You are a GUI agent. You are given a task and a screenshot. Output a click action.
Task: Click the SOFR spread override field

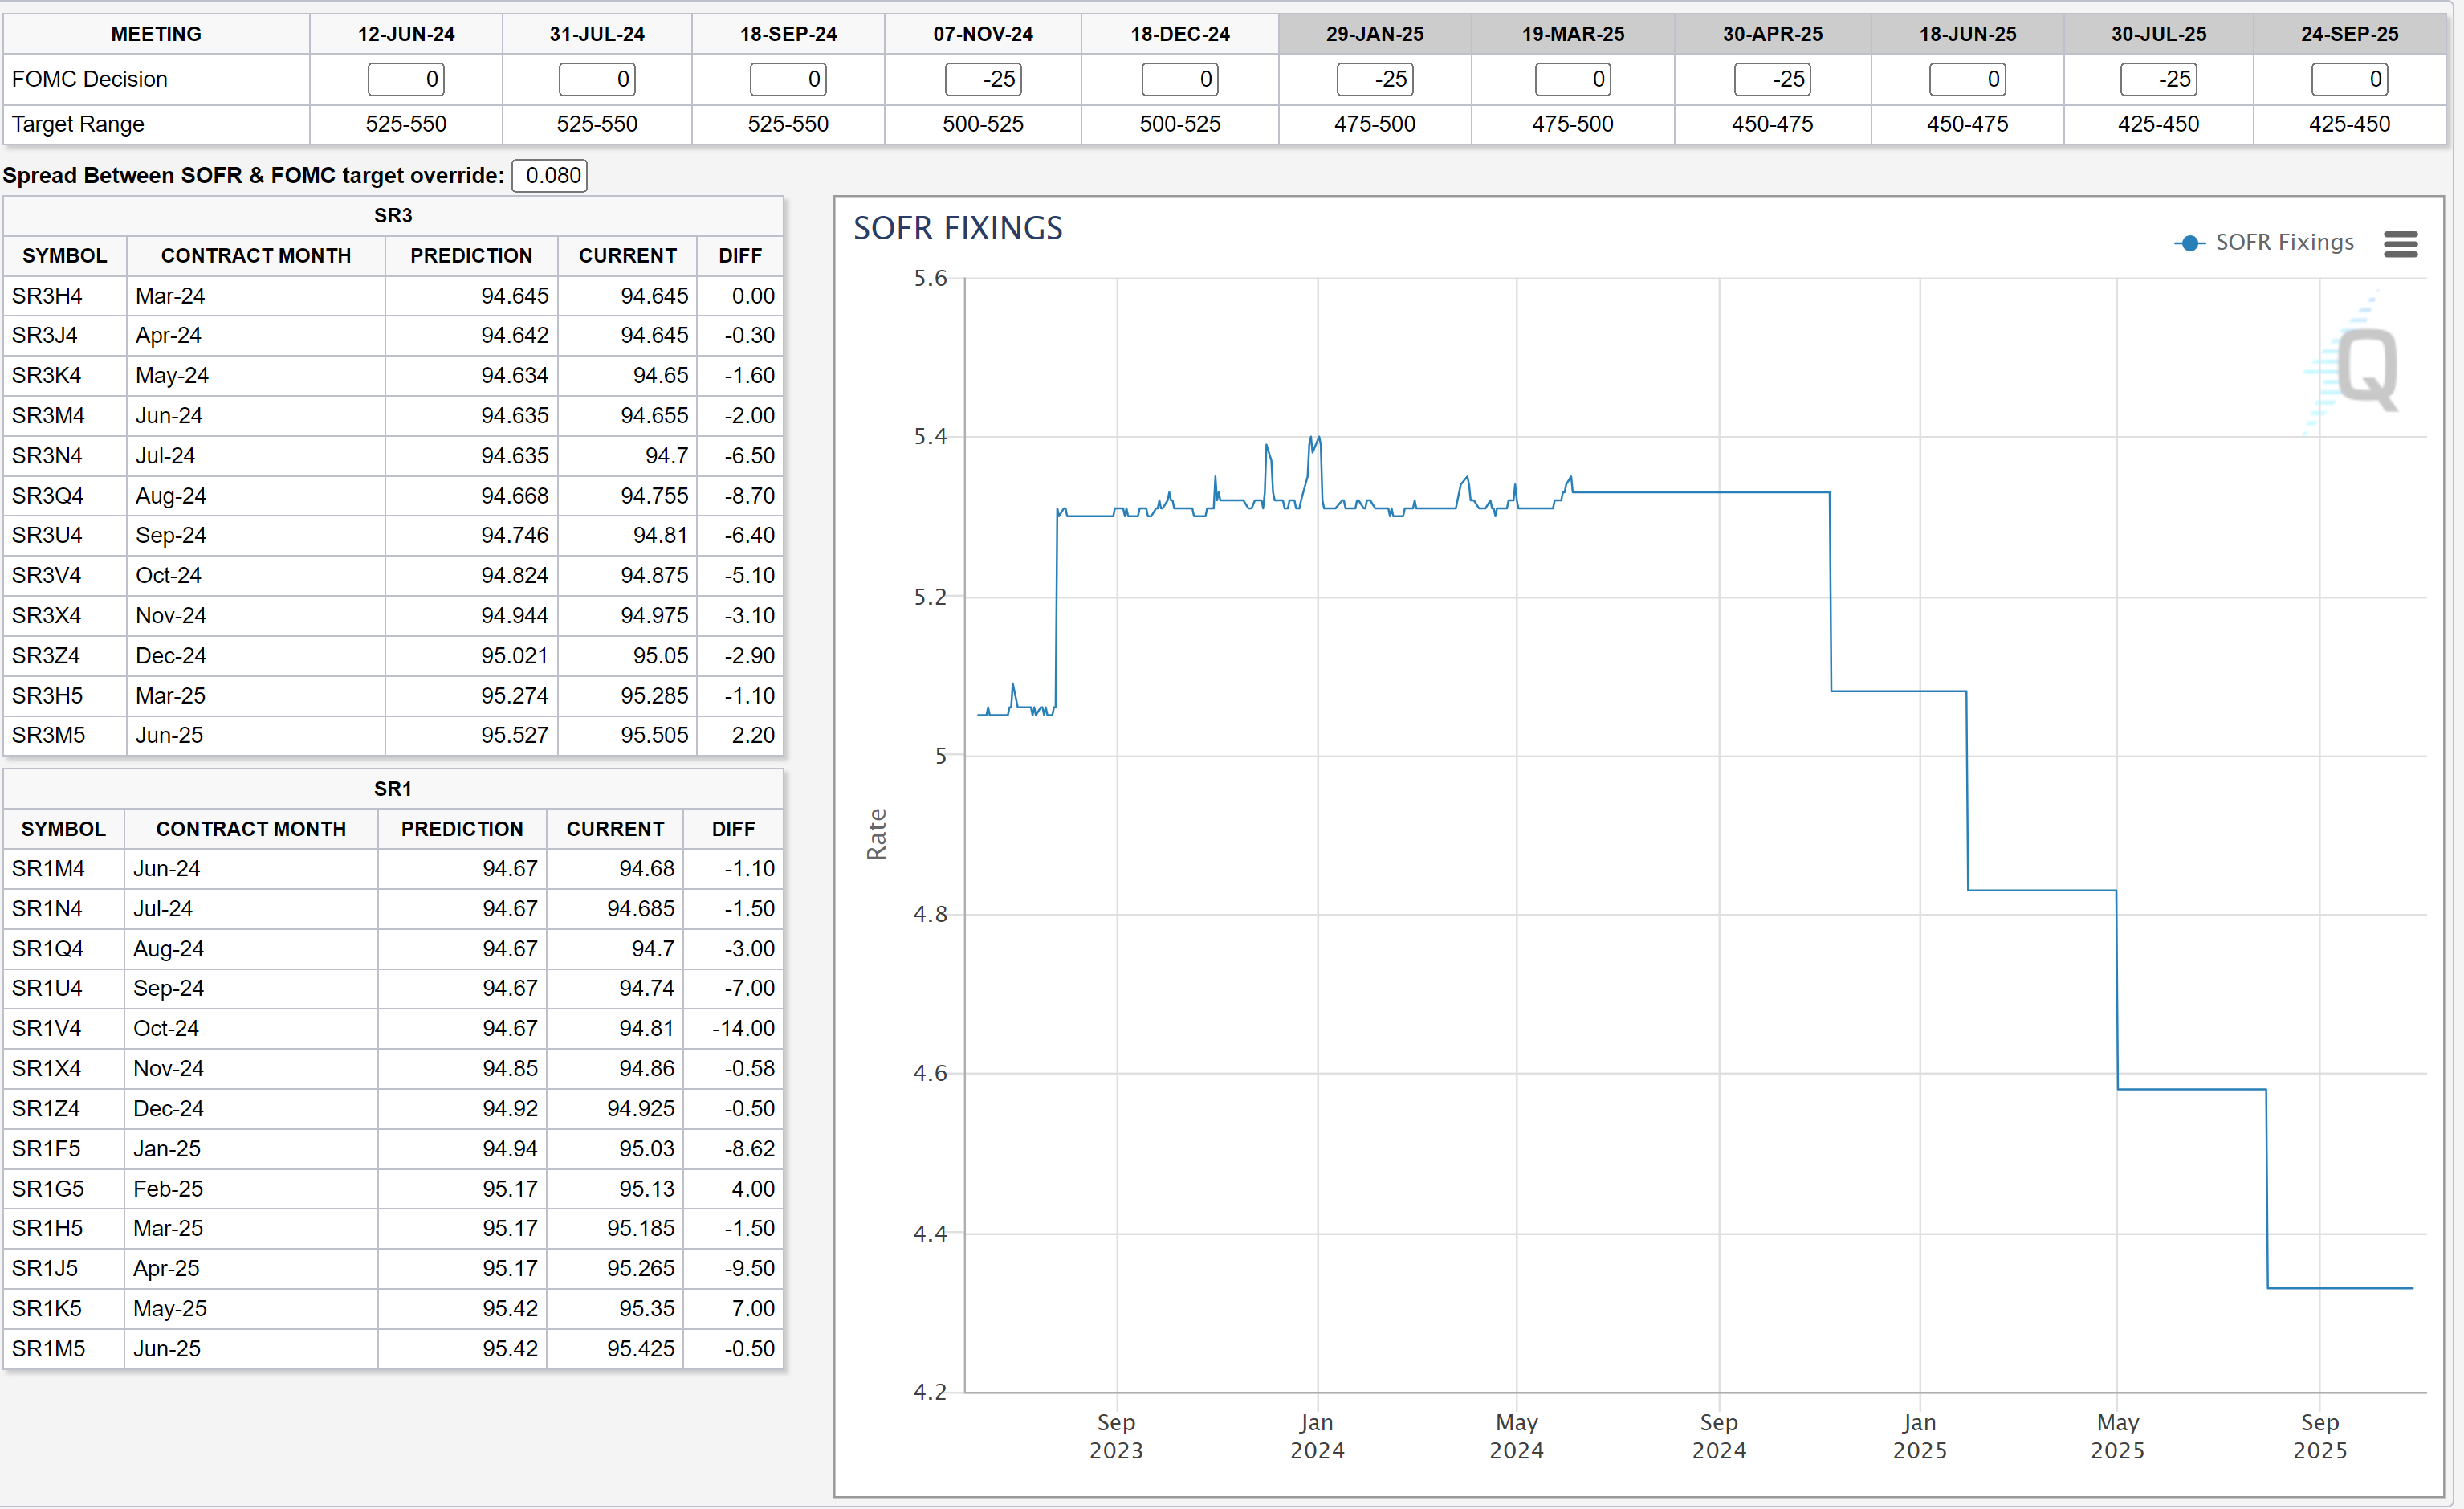(550, 176)
